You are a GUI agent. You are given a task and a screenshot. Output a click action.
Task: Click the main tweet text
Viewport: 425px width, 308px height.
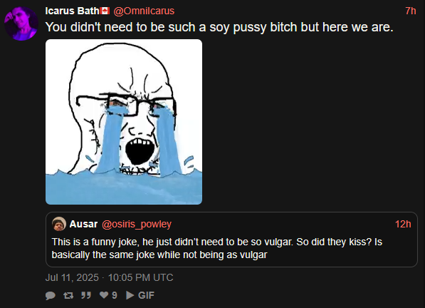219,27
